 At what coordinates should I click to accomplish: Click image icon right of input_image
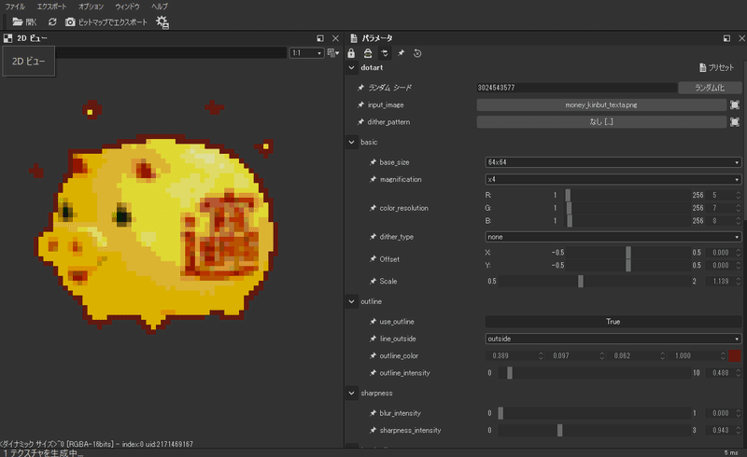pos(735,104)
